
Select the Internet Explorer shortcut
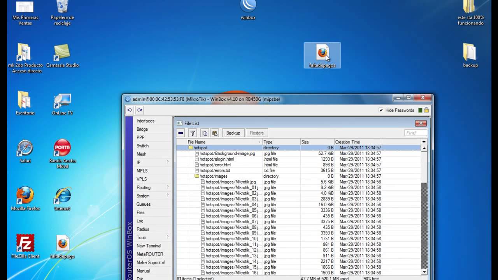pos(62,198)
